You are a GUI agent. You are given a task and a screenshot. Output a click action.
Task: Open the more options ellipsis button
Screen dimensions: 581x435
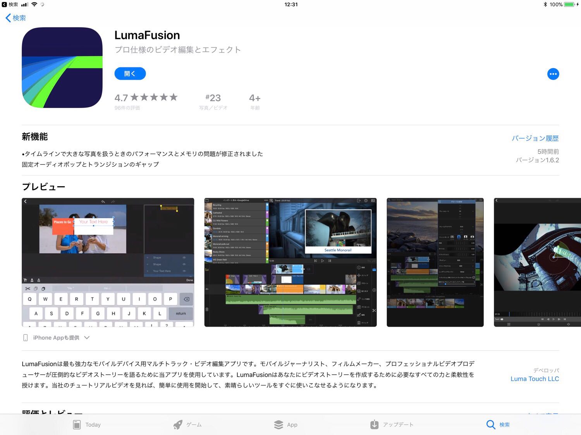point(553,74)
